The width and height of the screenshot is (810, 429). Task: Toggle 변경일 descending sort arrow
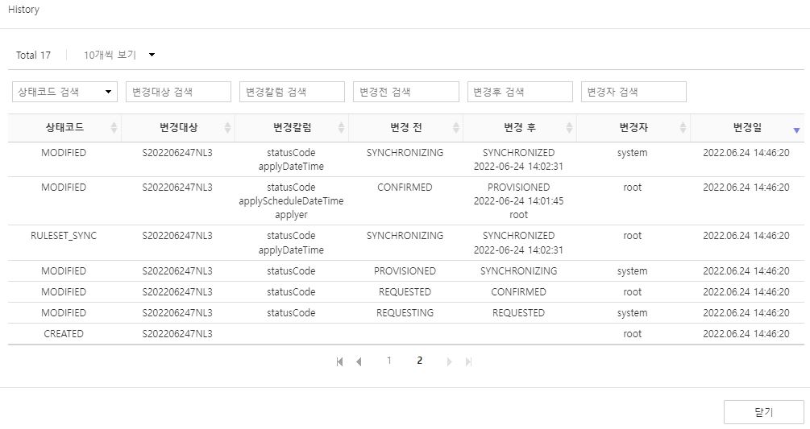796,130
